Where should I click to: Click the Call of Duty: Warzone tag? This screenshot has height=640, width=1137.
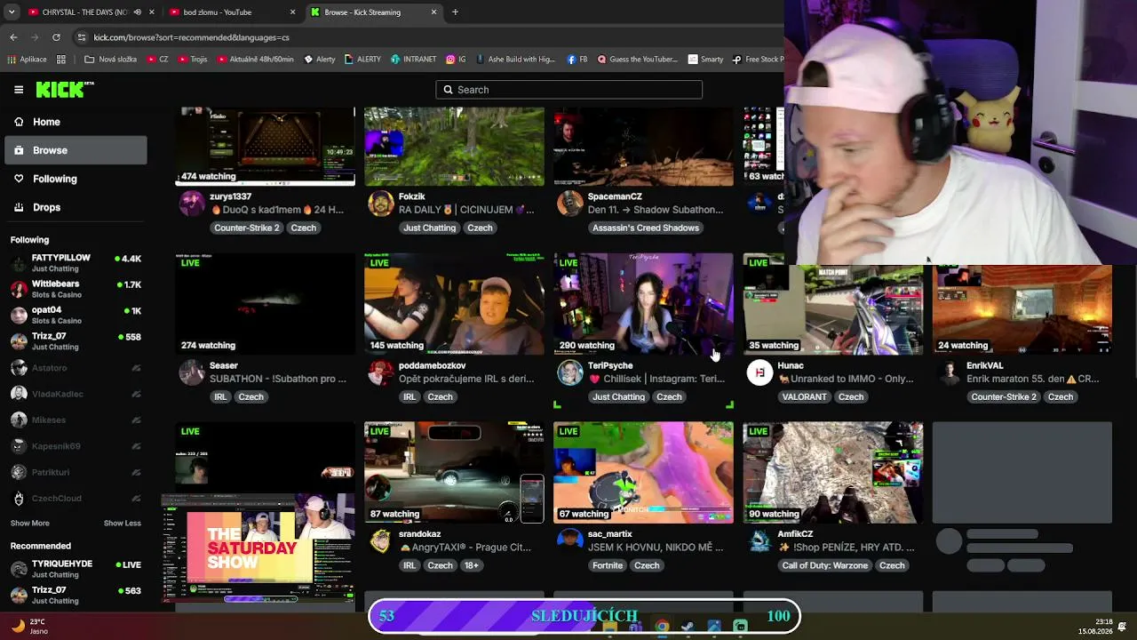point(825,565)
